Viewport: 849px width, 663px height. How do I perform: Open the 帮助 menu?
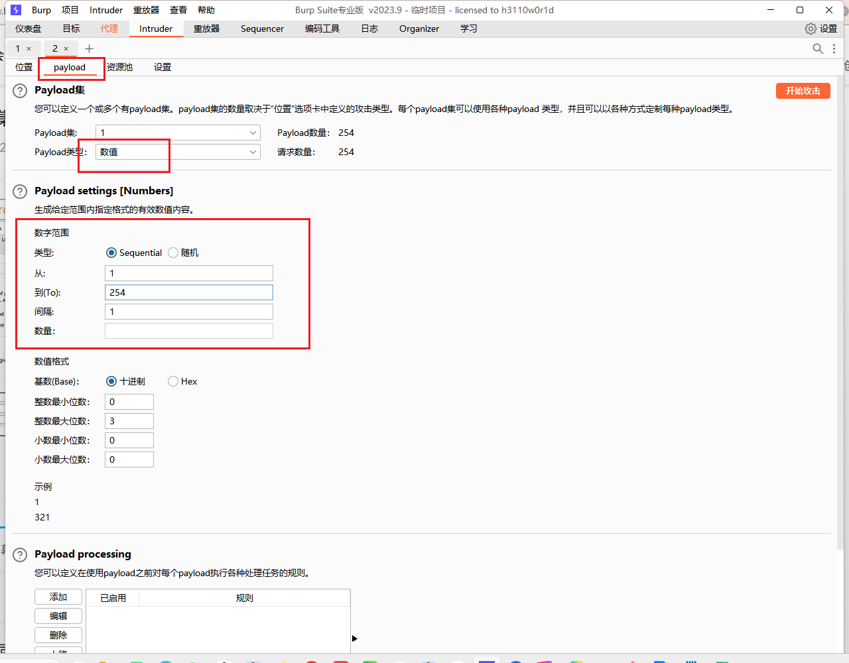(206, 10)
